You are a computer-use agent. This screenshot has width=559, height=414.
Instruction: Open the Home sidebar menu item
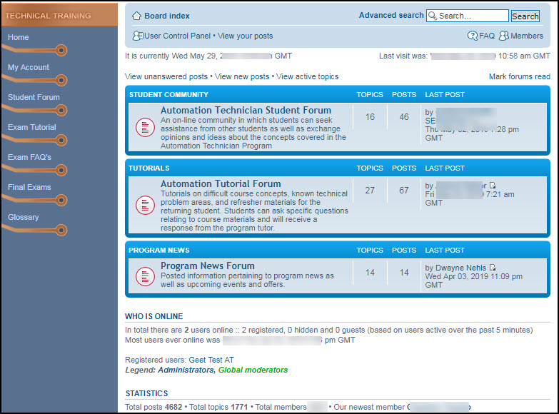tap(19, 37)
